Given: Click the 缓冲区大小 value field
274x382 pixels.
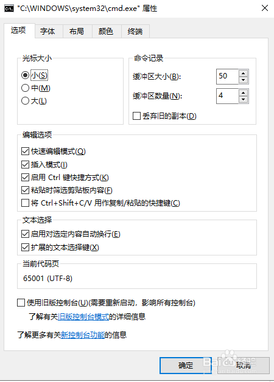Looking at the screenshot, I should (227, 76).
